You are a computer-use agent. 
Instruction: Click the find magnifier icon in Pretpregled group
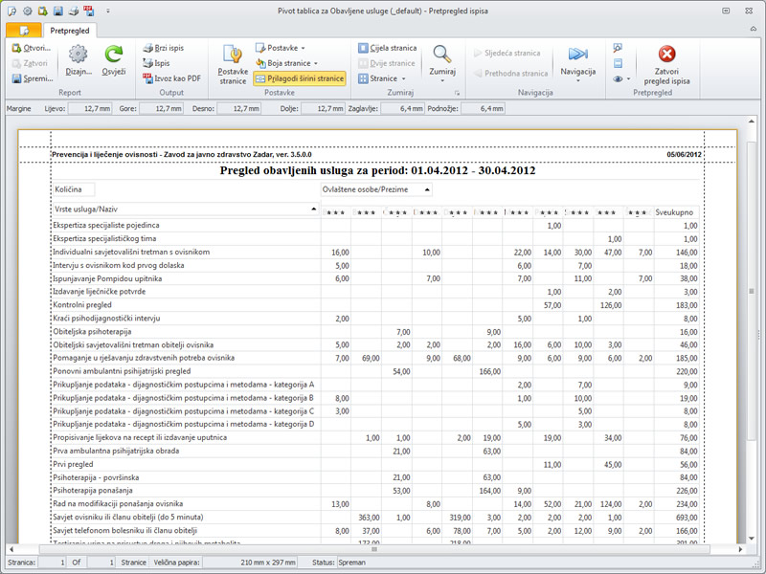click(618, 48)
